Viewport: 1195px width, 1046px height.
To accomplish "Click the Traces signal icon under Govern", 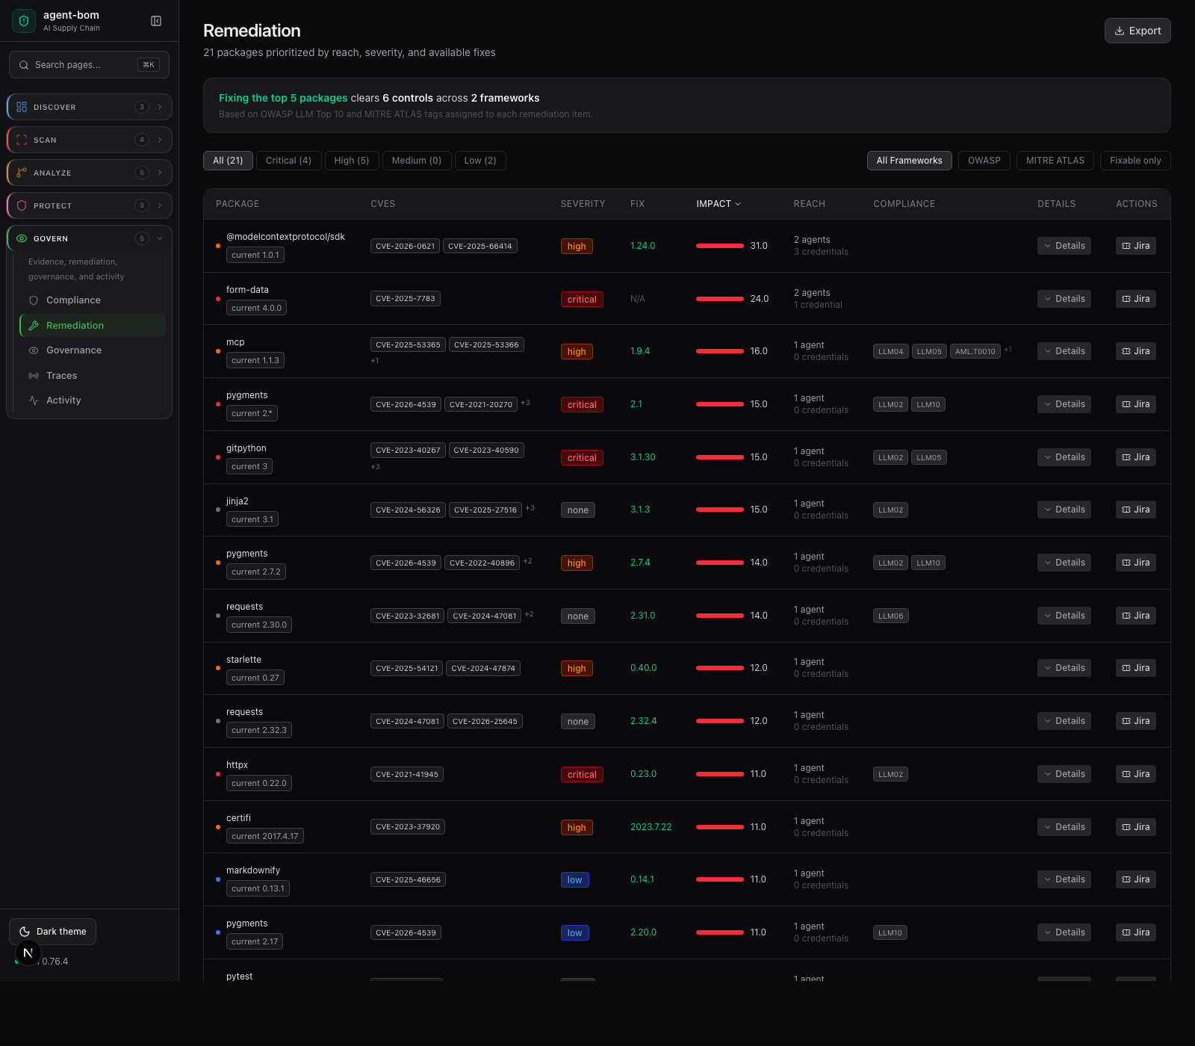I will [x=34, y=375].
